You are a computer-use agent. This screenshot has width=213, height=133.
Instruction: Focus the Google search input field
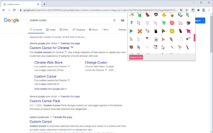pos(71,20)
